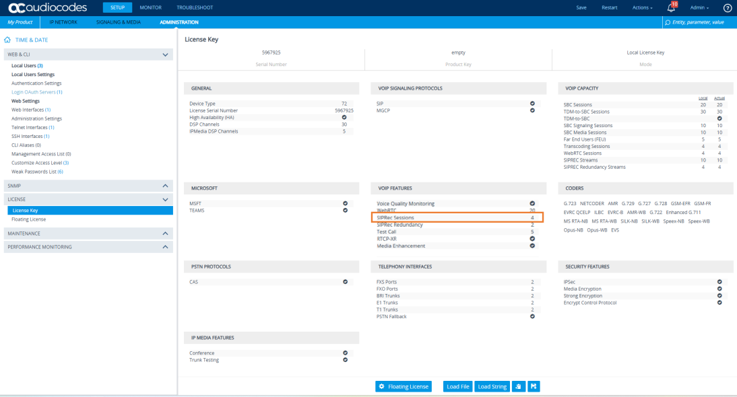Image resolution: width=737 pixels, height=397 pixels.
Task: Open the alarms notification bell
Action: (671, 8)
